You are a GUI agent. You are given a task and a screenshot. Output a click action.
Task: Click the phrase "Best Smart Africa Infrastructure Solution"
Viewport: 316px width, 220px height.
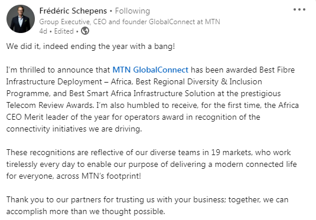[142, 94]
